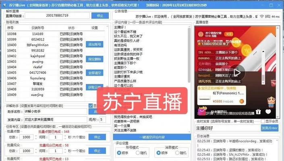Click comment line 好久不见，我又来了
This screenshot has height=161, width=284.
(128, 36)
